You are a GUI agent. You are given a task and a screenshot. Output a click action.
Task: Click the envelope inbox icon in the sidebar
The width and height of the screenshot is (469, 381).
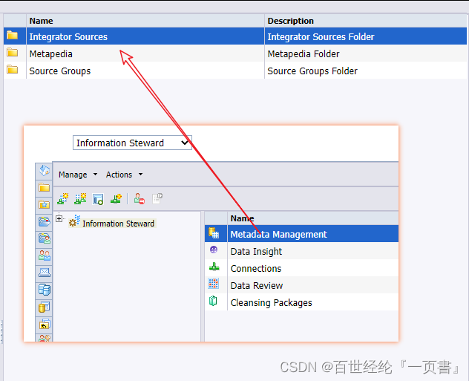pos(45,273)
